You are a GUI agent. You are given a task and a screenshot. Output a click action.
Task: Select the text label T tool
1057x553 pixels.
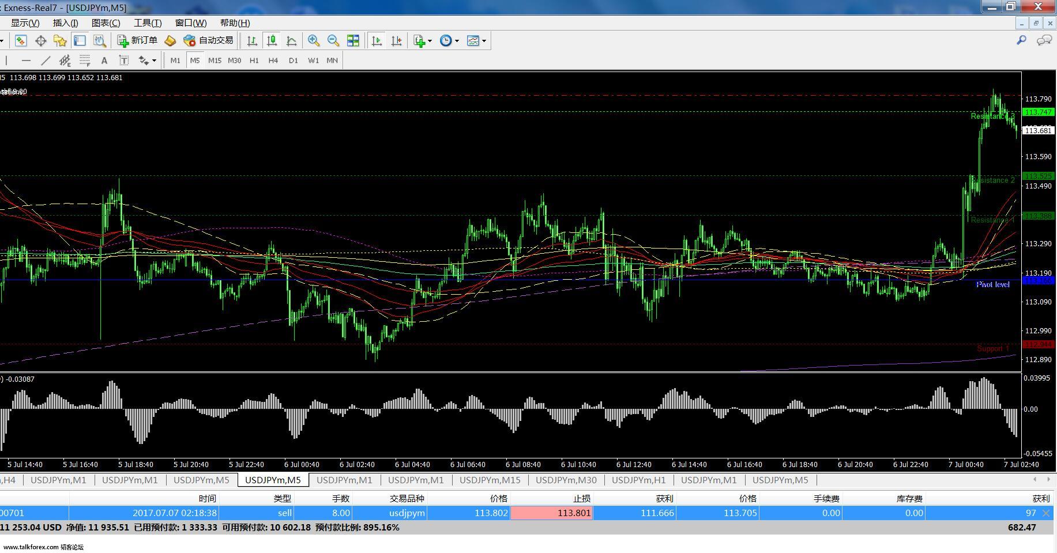point(123,60)
